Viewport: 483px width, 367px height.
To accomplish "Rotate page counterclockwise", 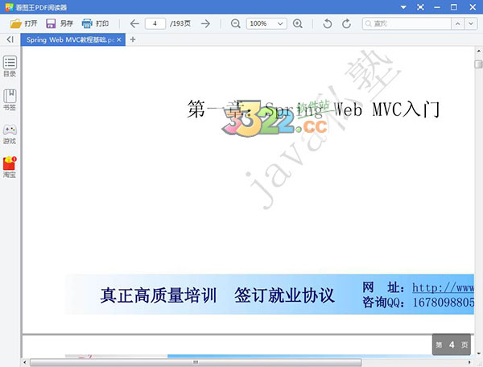I will coord(327,23).
